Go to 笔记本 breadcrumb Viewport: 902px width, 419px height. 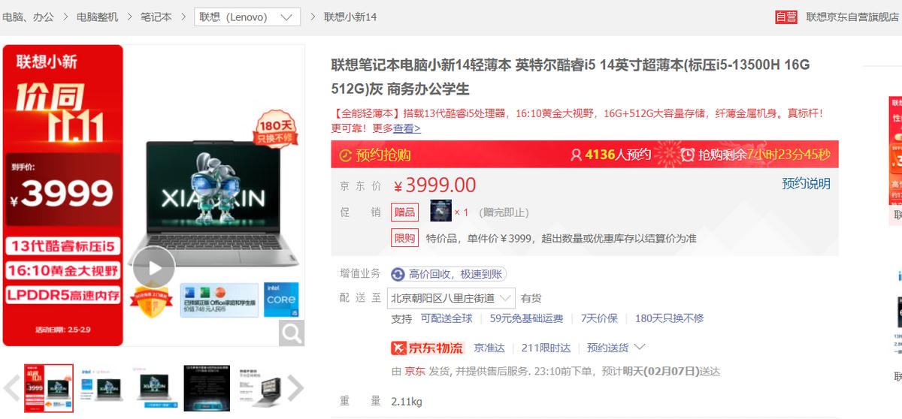click(x=156, y=17)
